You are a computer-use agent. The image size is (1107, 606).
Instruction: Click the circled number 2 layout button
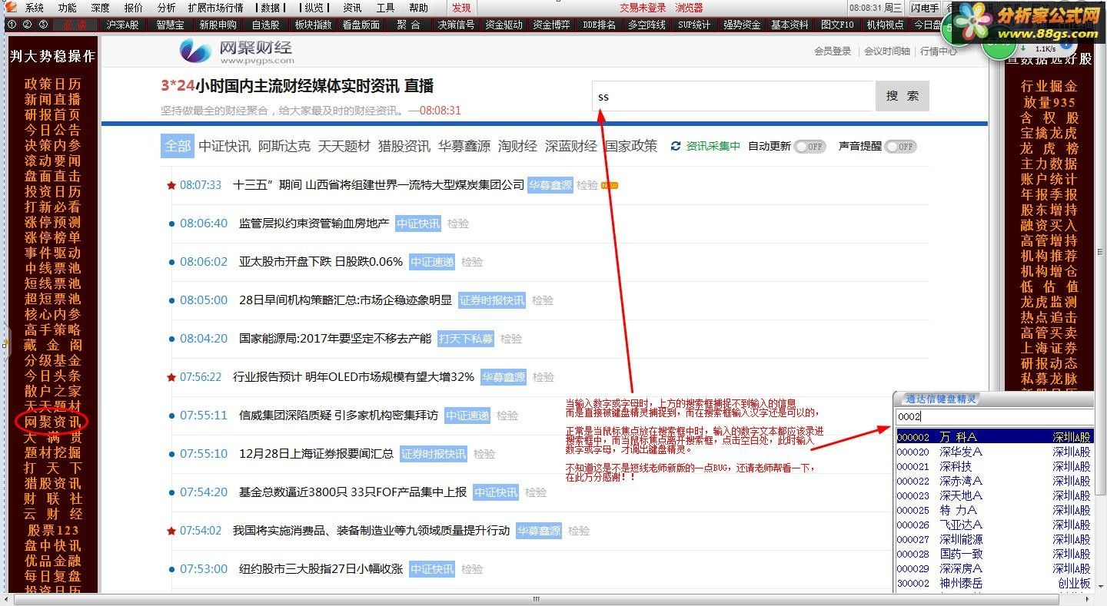pyautogui.click(x=27, y=25)
